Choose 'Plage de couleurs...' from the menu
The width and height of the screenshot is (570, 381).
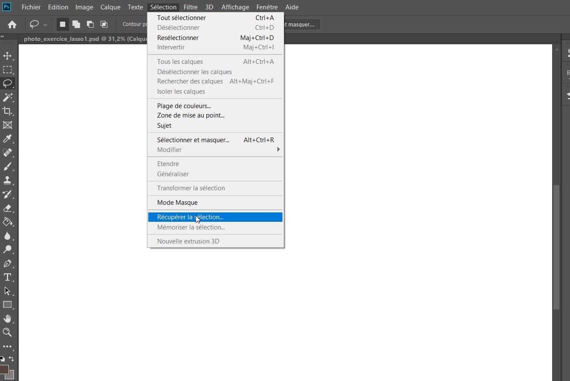[184, 106]
